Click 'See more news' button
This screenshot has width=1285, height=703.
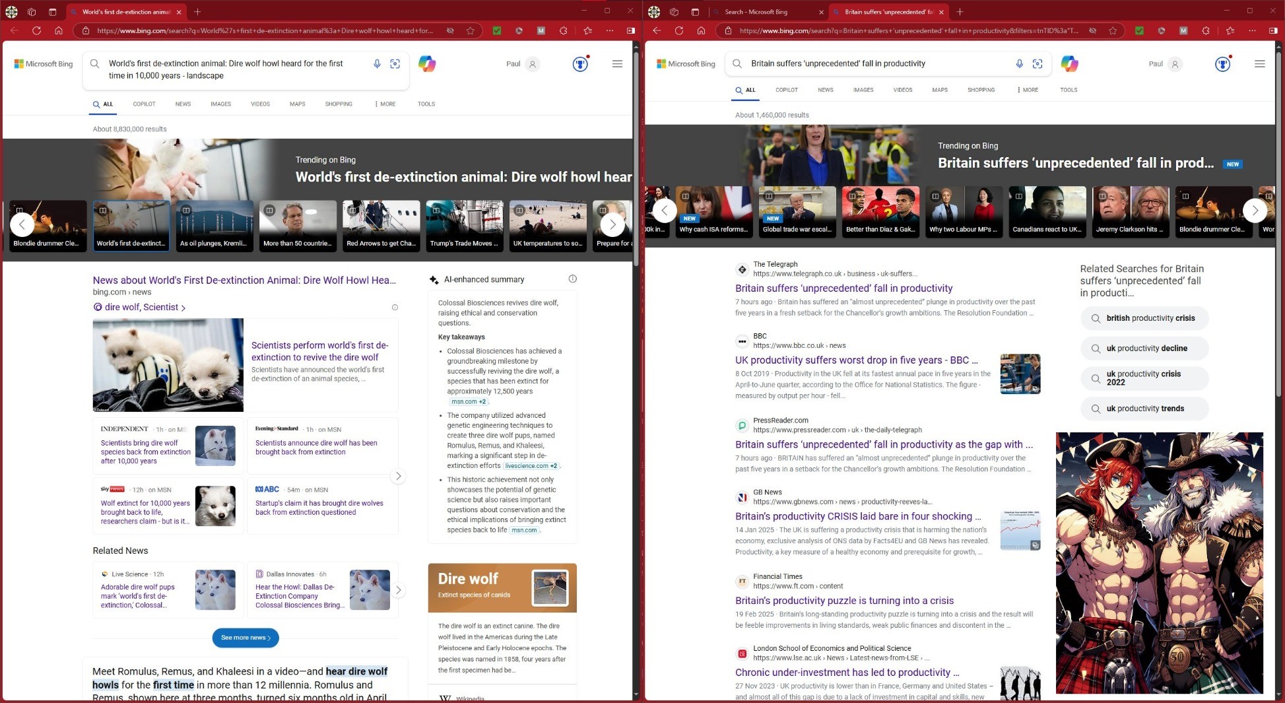pos(246,638)
